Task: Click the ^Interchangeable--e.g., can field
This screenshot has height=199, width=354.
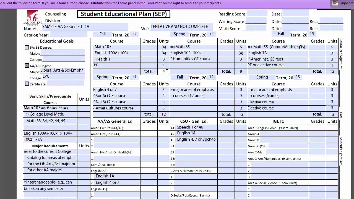Action: [x=50, y=182]
